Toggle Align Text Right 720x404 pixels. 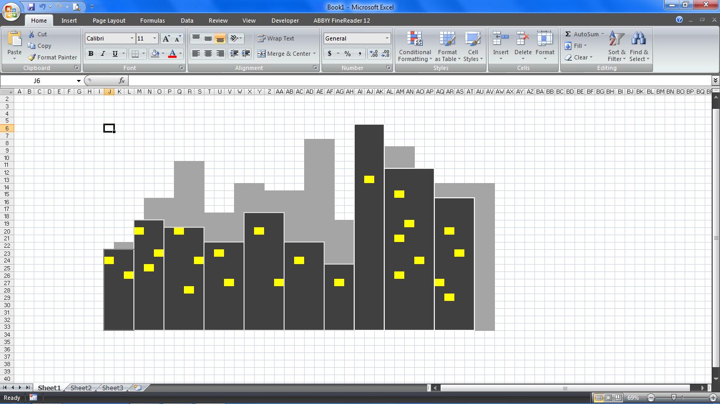coord(220,54)
